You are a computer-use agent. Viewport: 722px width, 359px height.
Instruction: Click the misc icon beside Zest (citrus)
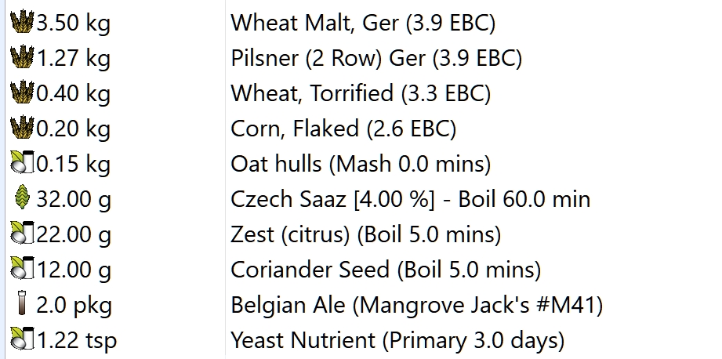point(22,234)
